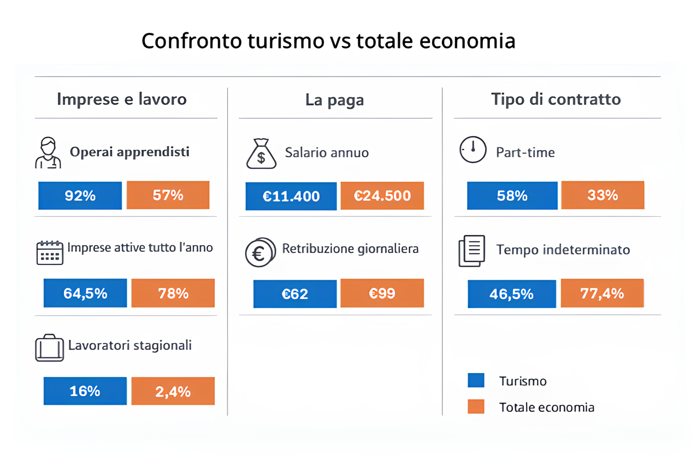Click the documents icon for Tempo indeterminato
The width and height of the screenshot is (697, 472).
coord(471,251)
